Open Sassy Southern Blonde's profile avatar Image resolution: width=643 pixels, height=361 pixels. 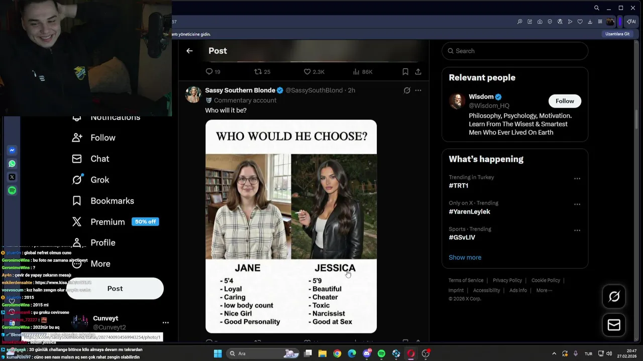(x=193, y=94)
